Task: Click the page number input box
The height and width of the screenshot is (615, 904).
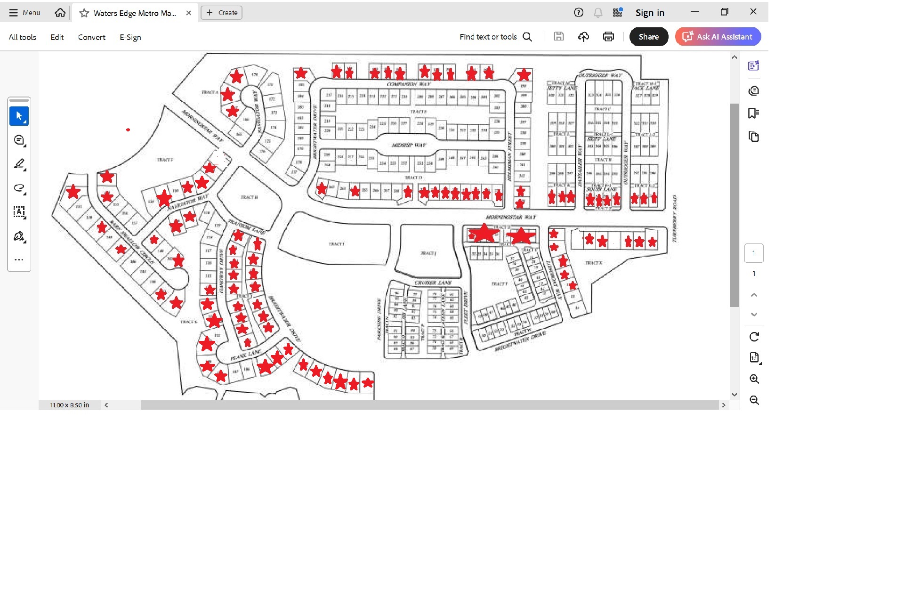Action: pos(753,253)
